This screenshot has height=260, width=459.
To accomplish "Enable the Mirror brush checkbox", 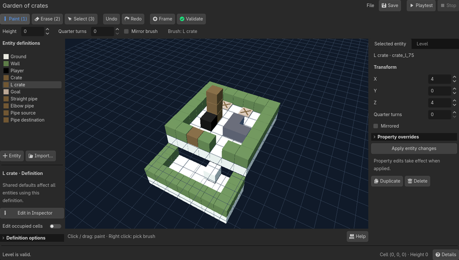I will coord(126,31).
